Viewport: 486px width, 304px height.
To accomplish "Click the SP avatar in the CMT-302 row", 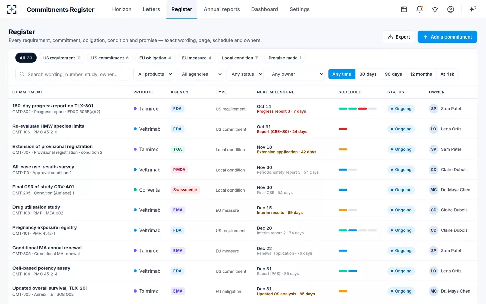I will pyautogui.click(x=434, y=109).
